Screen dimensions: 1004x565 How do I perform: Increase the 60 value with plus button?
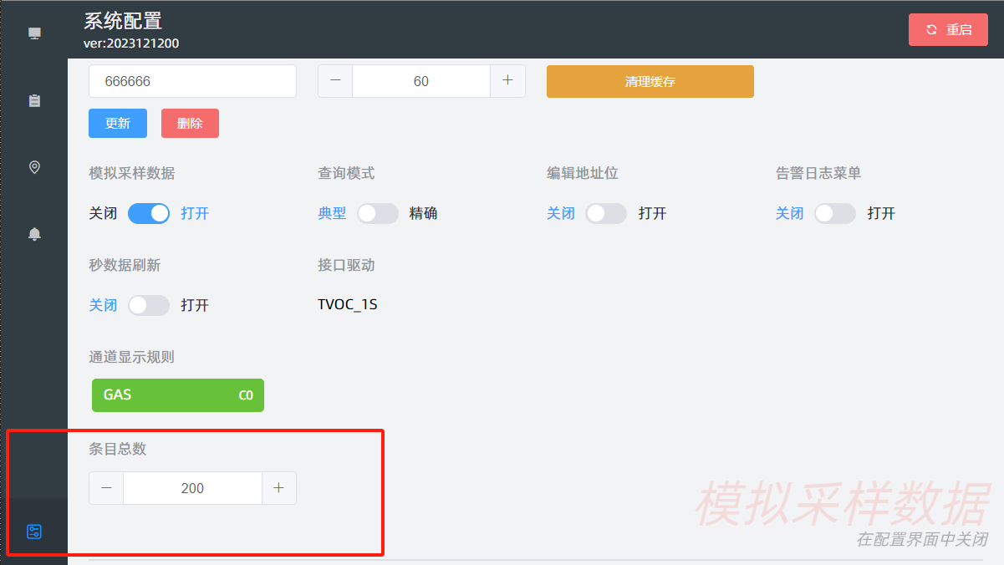tap(507, 81)
